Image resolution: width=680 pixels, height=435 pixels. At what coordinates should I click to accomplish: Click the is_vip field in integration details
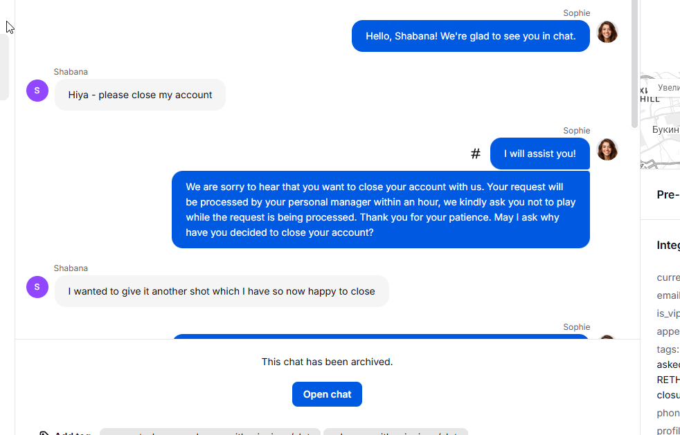point(668,314)
